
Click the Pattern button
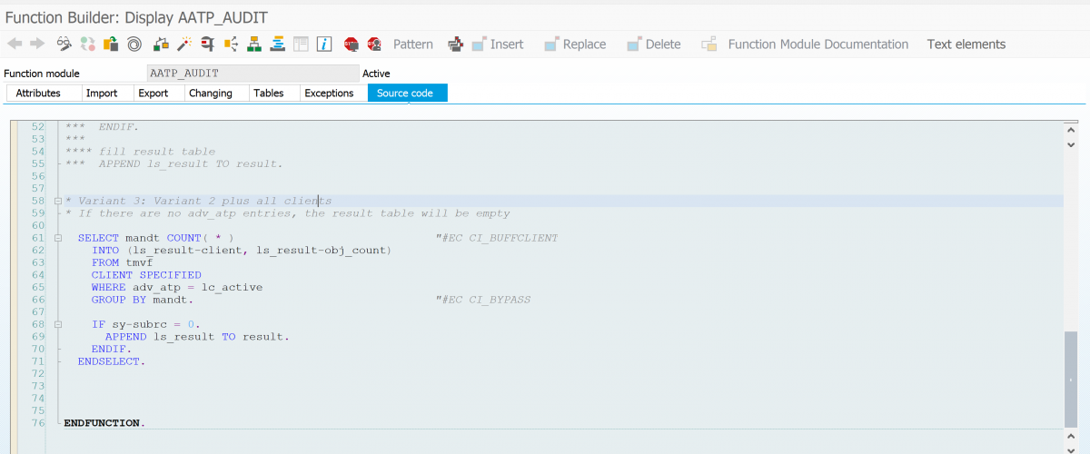pos(413,44)
